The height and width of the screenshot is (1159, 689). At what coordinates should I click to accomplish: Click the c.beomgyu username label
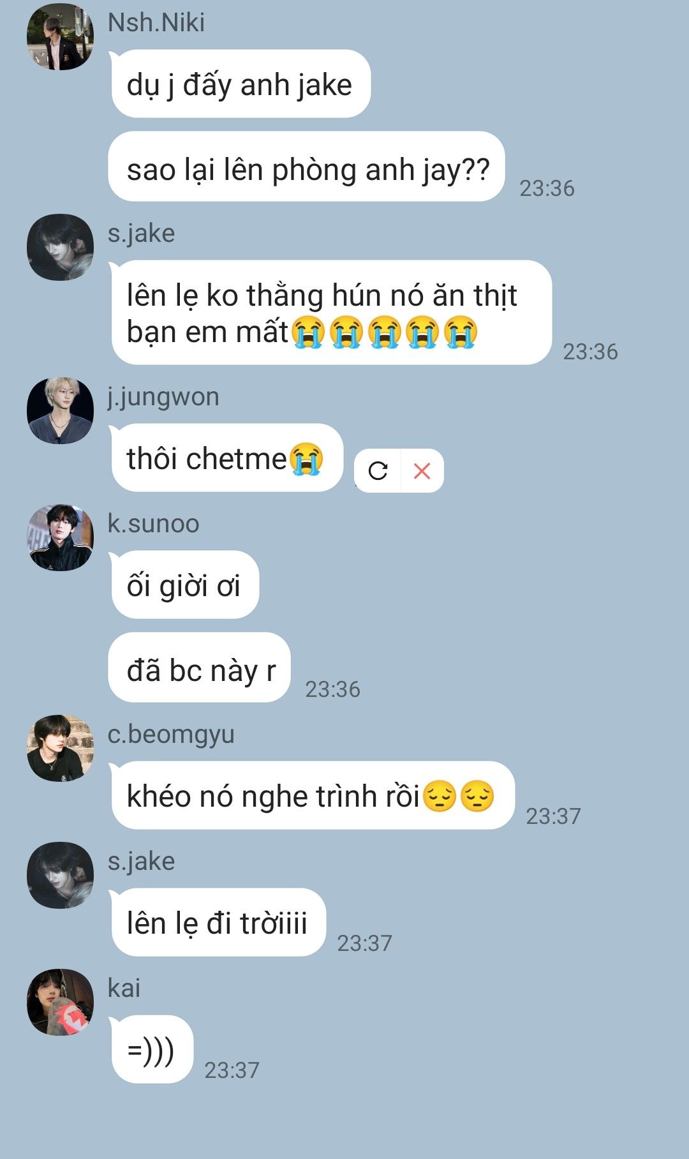(171, 735)
